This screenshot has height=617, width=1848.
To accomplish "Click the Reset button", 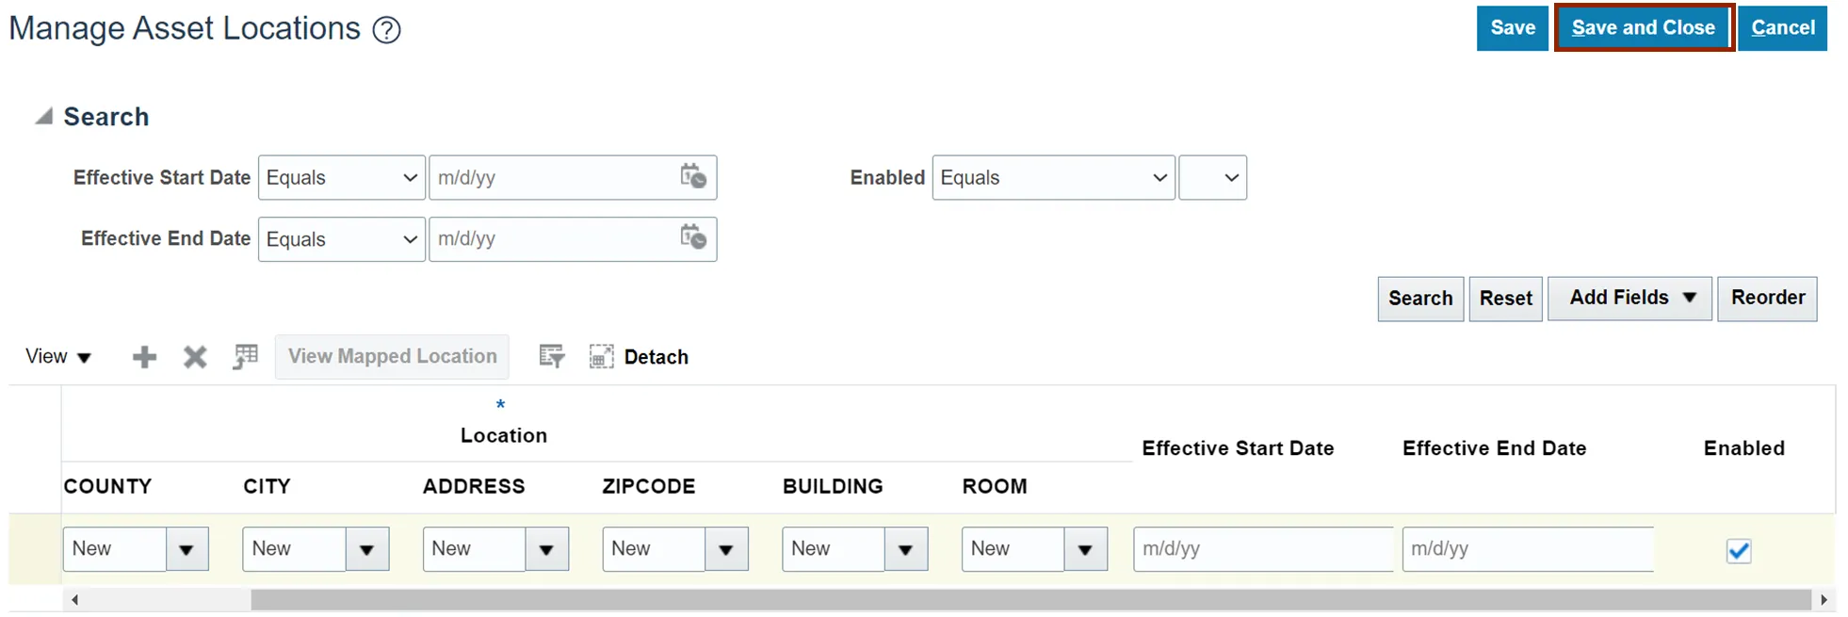I will coord(1506,299).
